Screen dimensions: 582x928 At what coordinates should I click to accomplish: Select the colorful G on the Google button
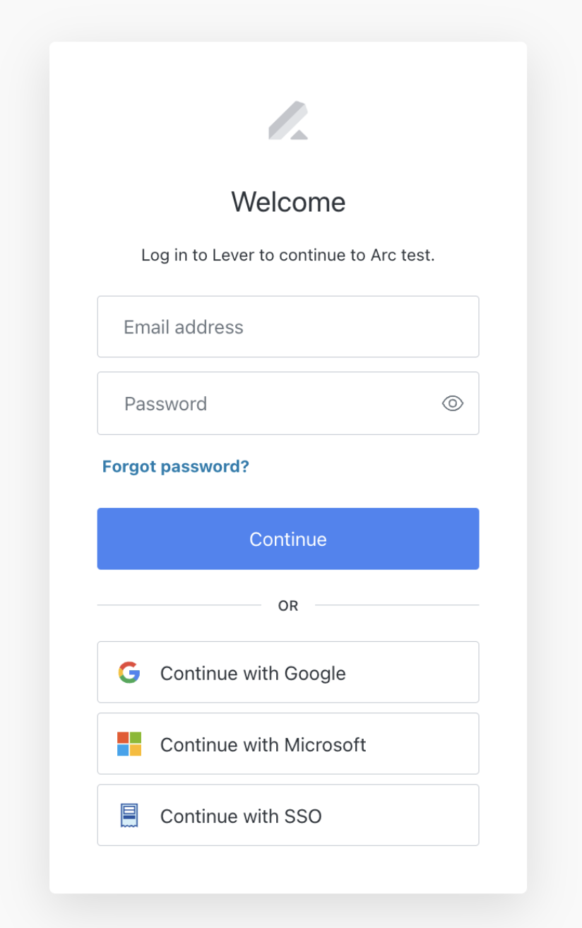[129, 672]
